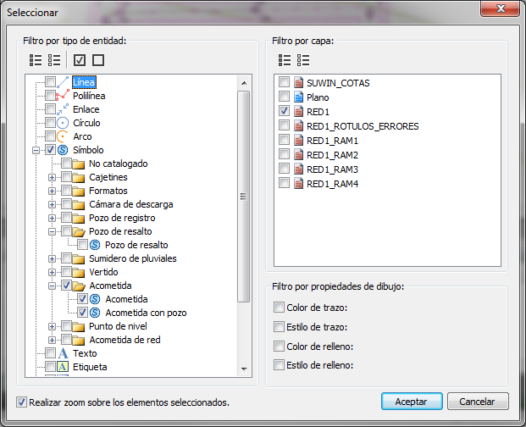
Task: Enable the Plano layer checkbox
Action: [284, 97]
